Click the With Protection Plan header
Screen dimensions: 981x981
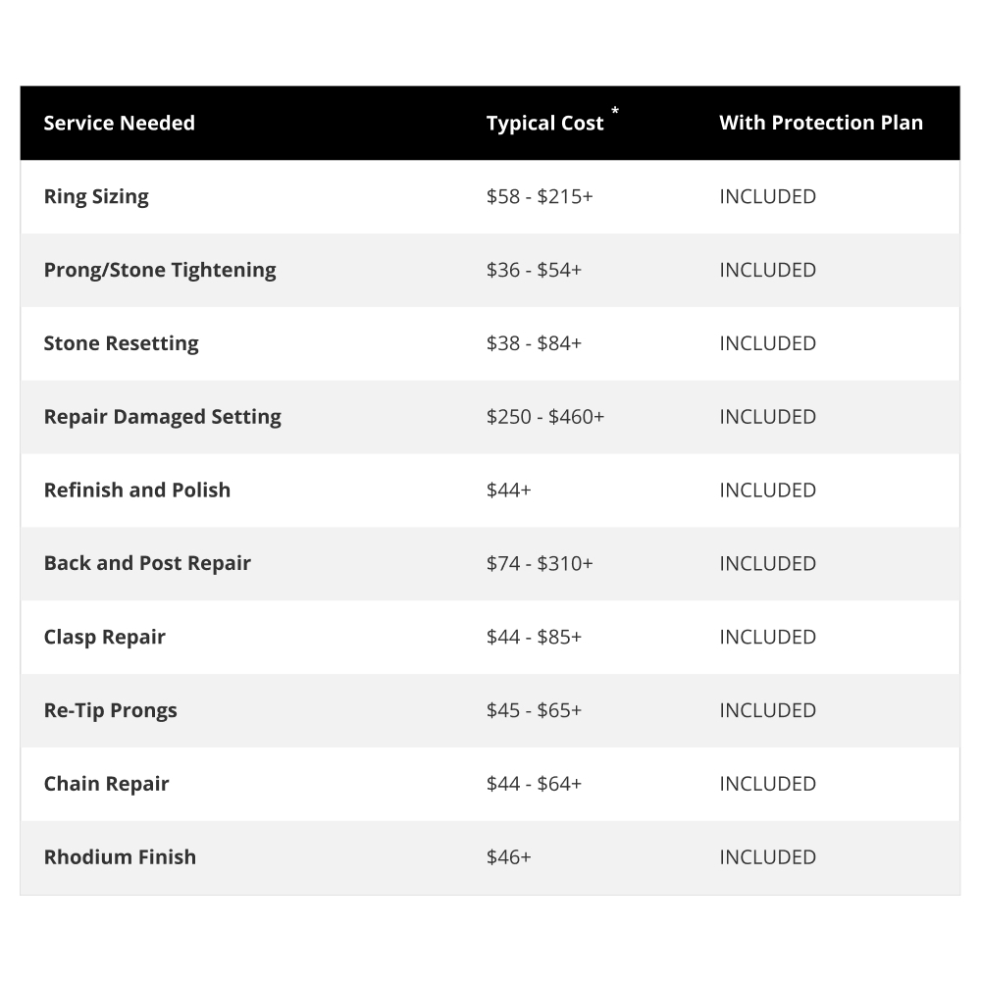click(x=821, y=123)
